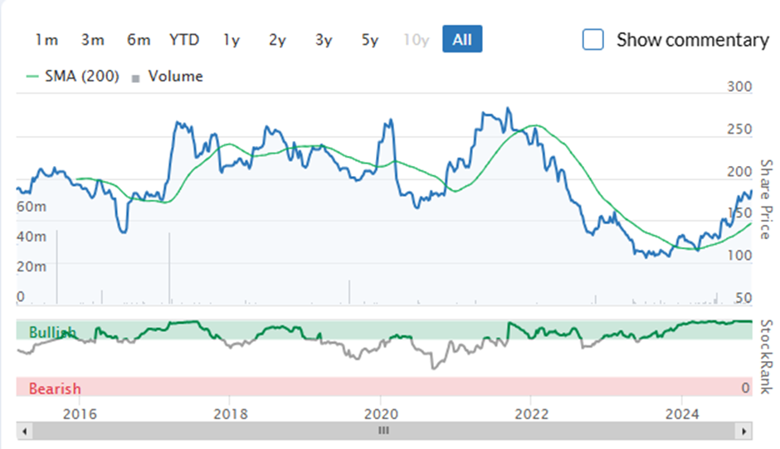The height and width of the screenshot is (449, 780).
Task: Click the greyed-out 10y range option
Action: (x=416, y=39)
